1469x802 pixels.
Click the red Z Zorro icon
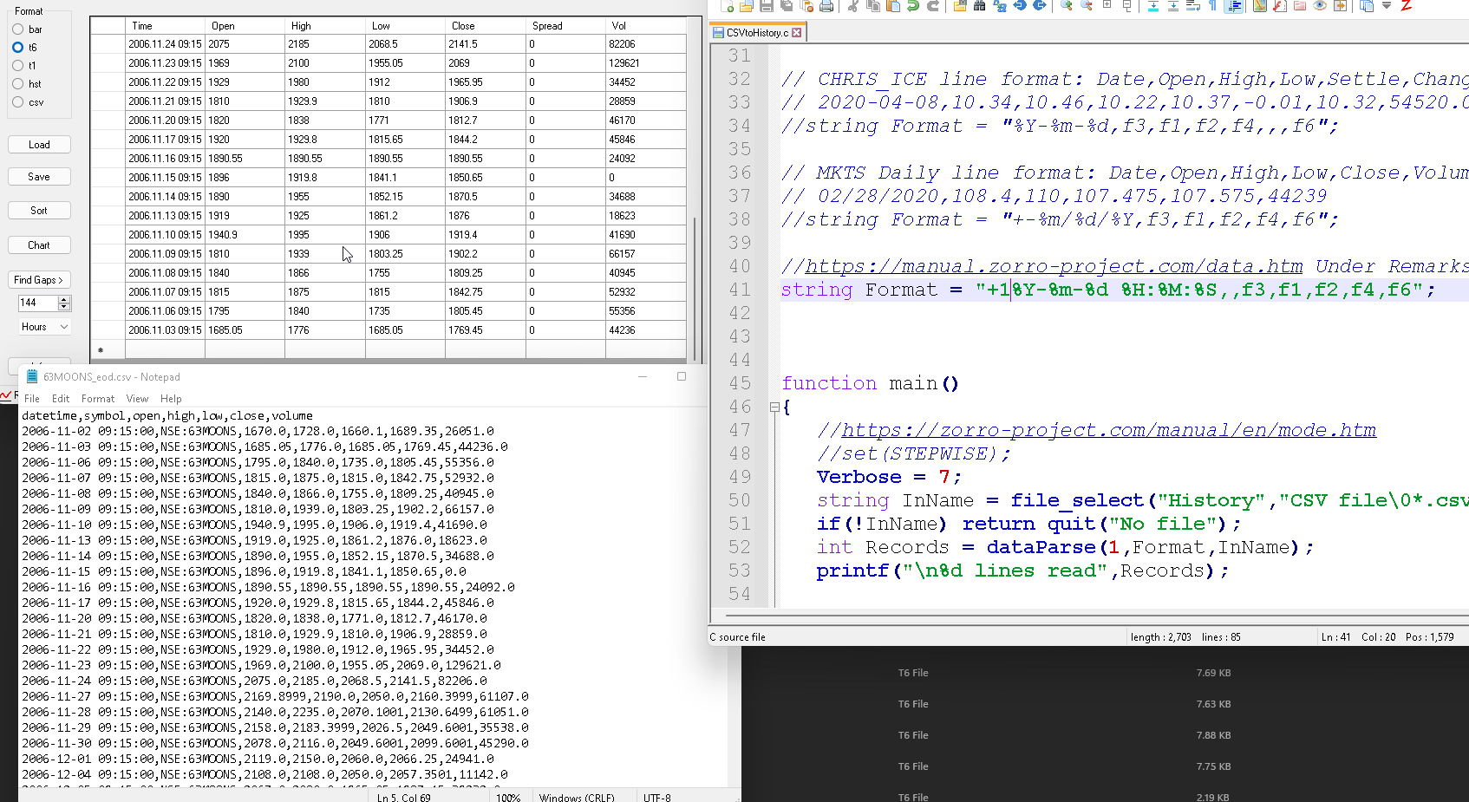point(1406,6)
